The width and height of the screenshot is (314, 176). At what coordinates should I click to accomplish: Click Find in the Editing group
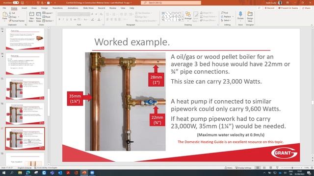225,13
